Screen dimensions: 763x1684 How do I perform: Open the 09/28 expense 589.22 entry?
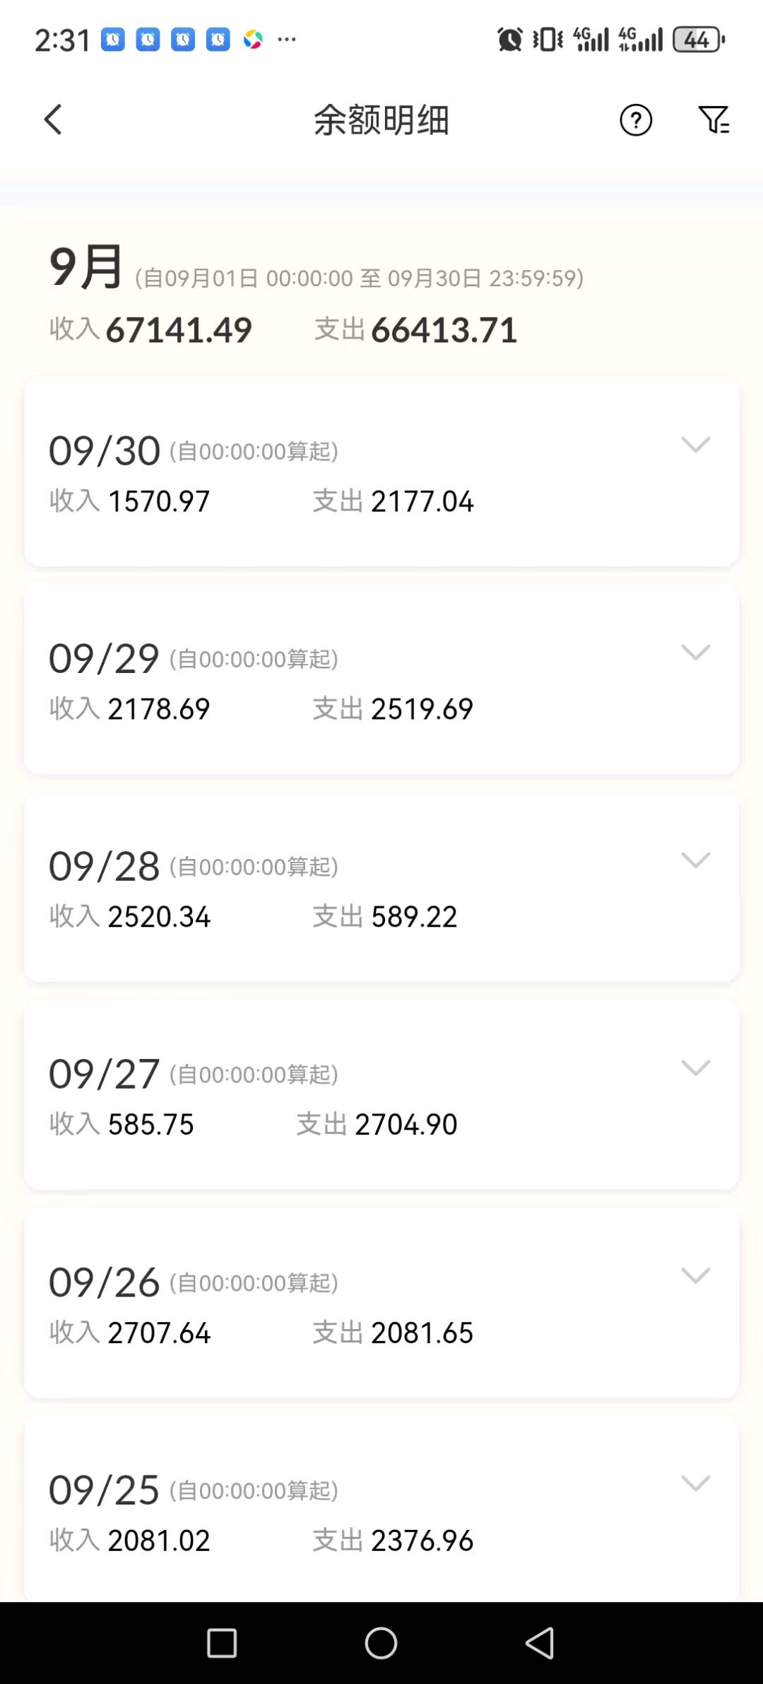(x=414, y=917)
